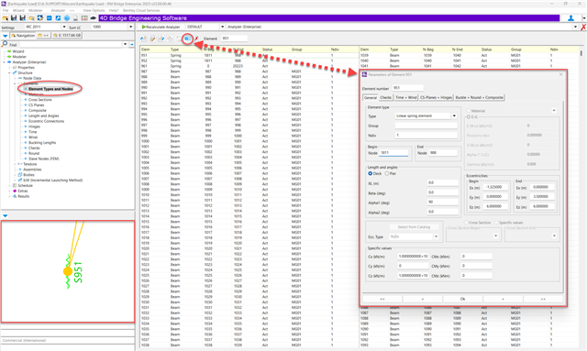
Task: Select Tendons in the navigation tree
Action: tap(30, 164)
